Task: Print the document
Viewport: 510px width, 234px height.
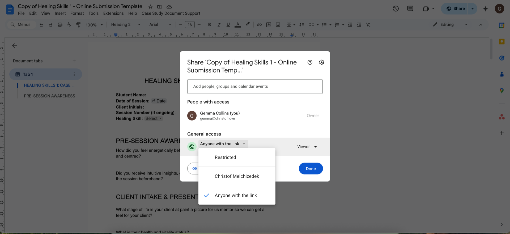Action: 60,25
